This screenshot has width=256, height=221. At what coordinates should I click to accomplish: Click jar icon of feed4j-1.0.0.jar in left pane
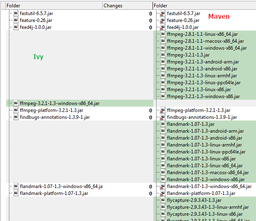click(x=16, y=27)
